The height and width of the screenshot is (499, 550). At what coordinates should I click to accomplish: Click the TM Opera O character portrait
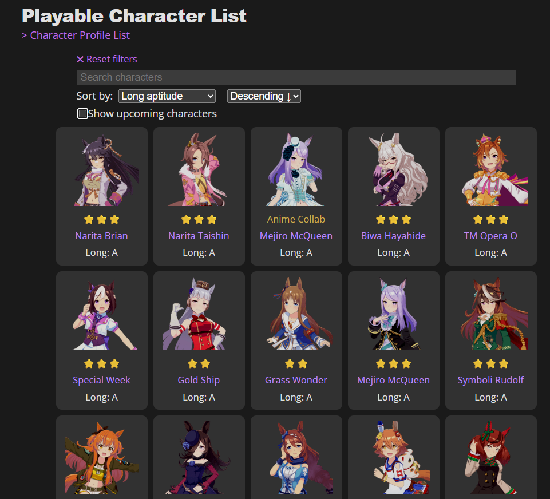490,169
